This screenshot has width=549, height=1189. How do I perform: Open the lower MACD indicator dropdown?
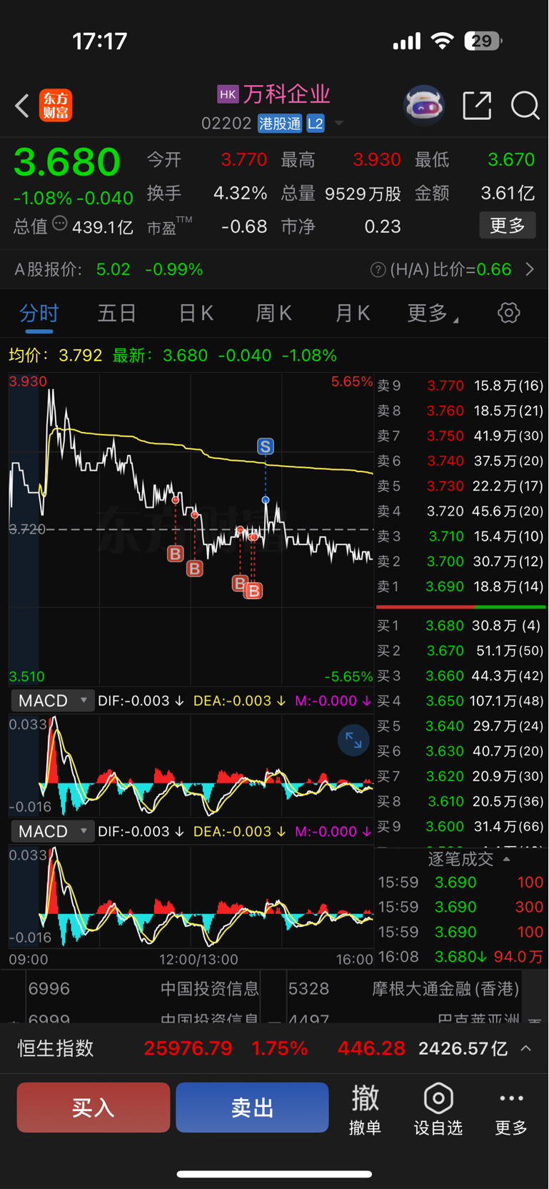click(53, 831)
